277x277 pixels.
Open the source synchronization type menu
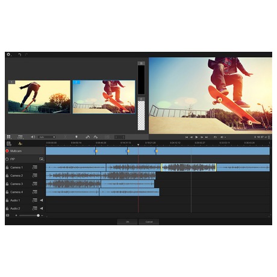point(20,137)
